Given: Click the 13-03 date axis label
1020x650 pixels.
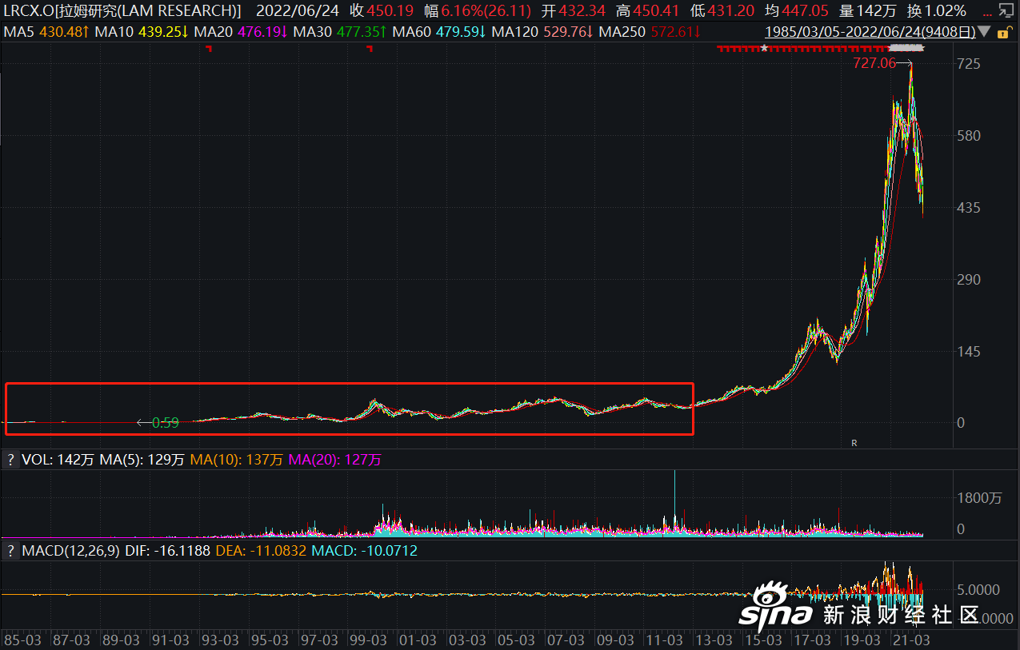Looking at the screenshot, I should [x=714, y=640].
